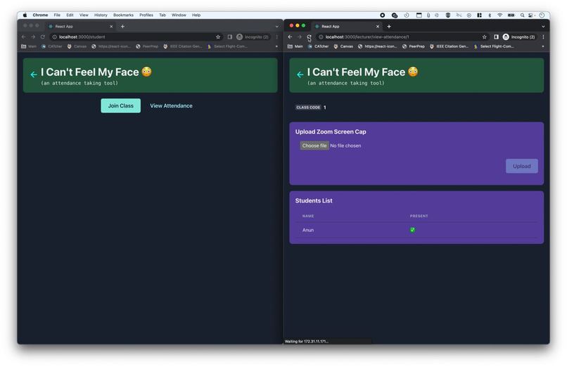Bookmark the lecturer view-attendance page with star
The image size is (567, 367).
click(484, 37)
